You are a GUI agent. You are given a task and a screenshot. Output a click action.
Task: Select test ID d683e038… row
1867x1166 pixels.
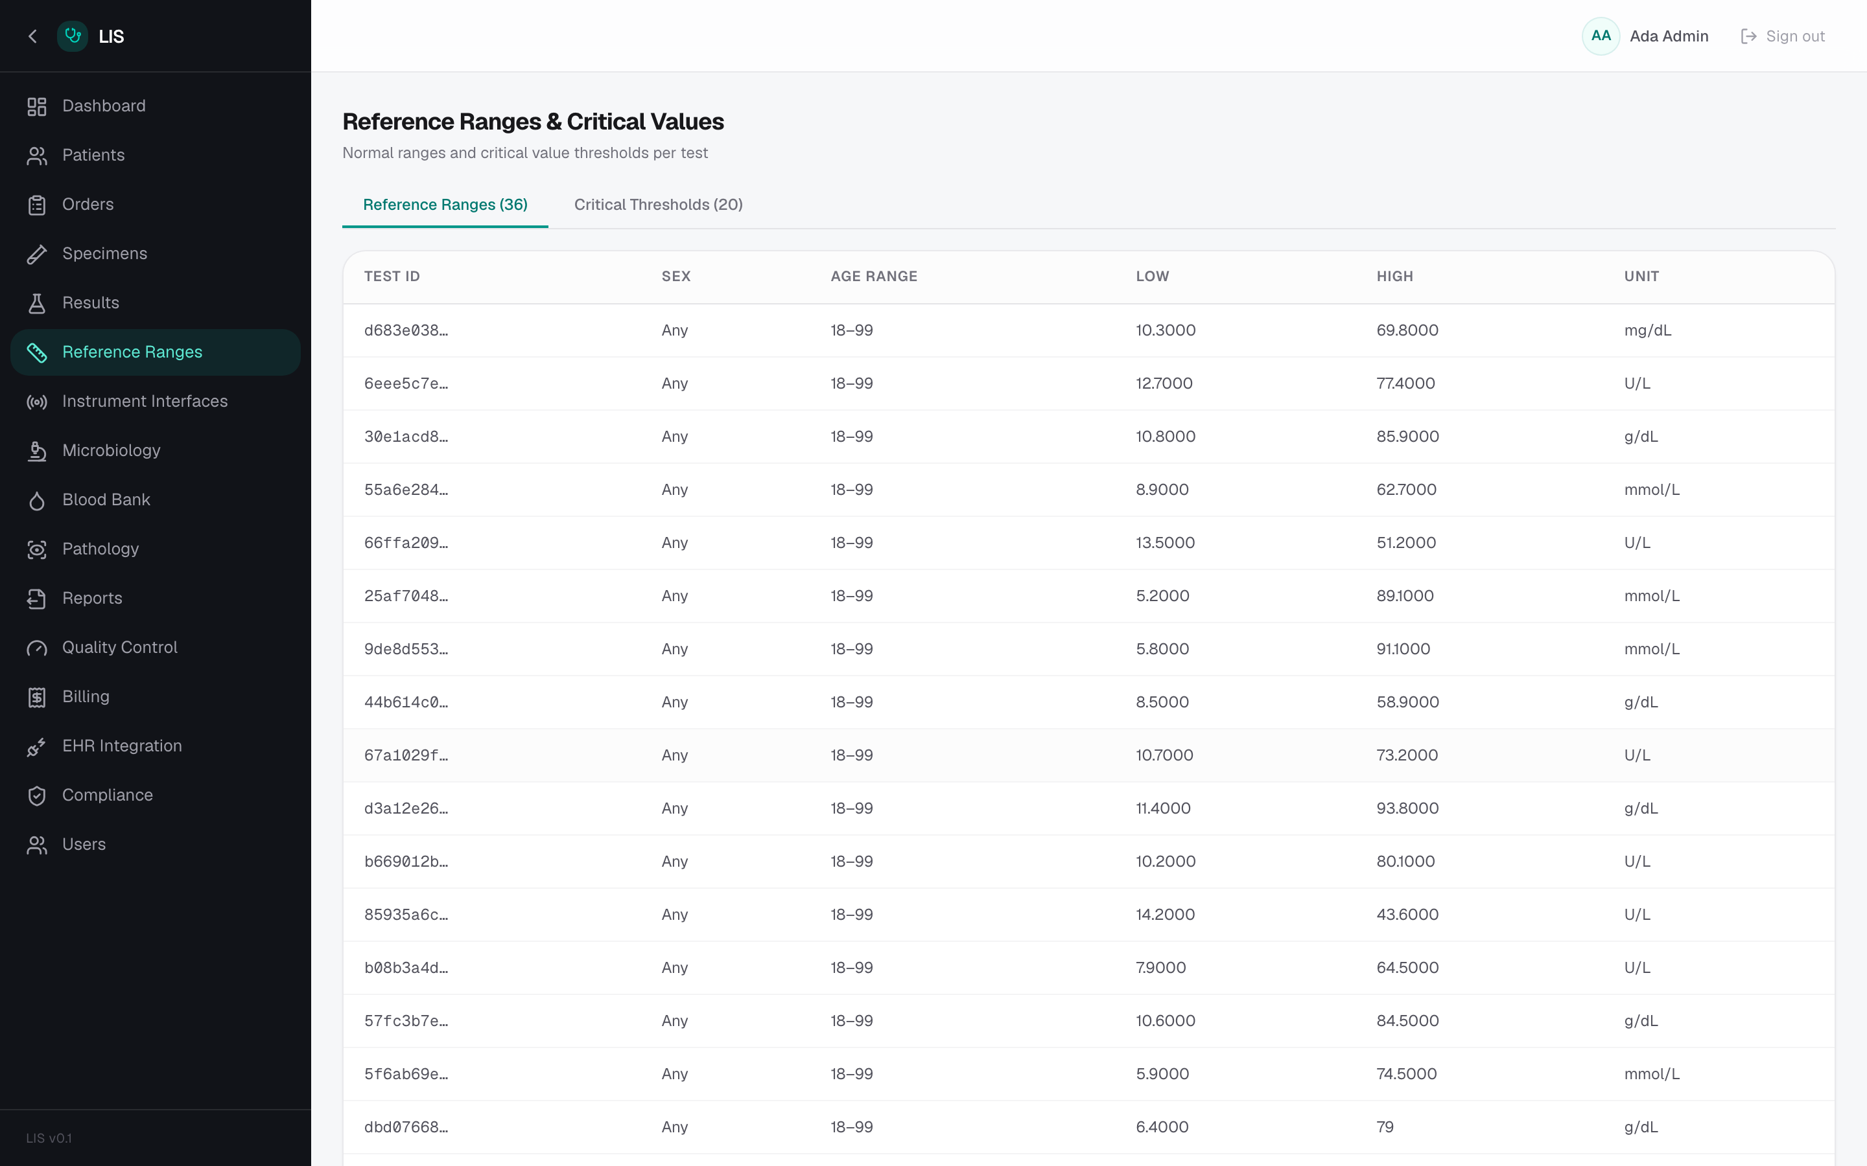click(x=1088, y=331)
